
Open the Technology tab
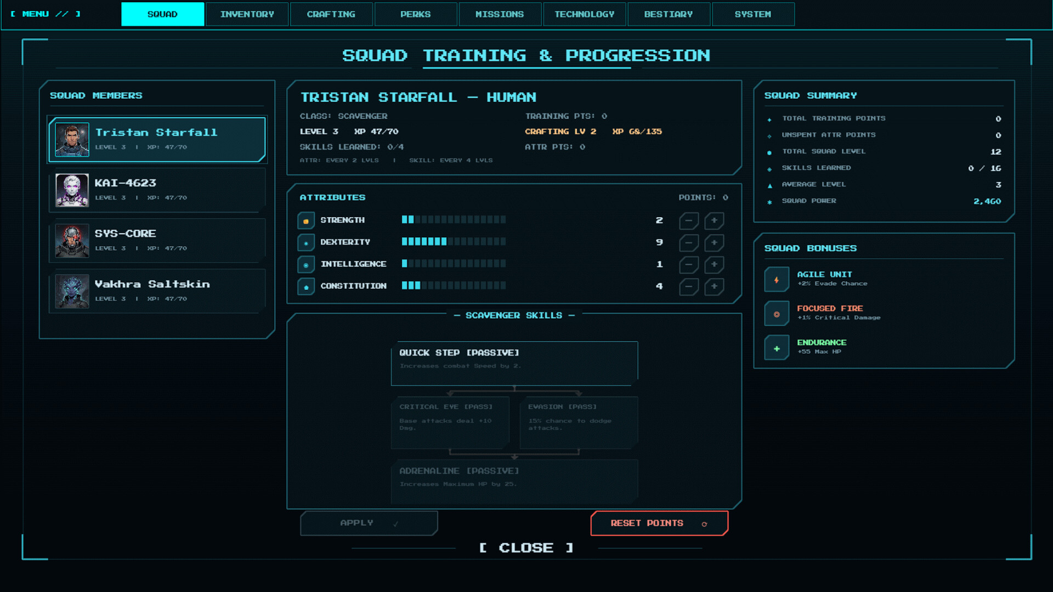584,14
